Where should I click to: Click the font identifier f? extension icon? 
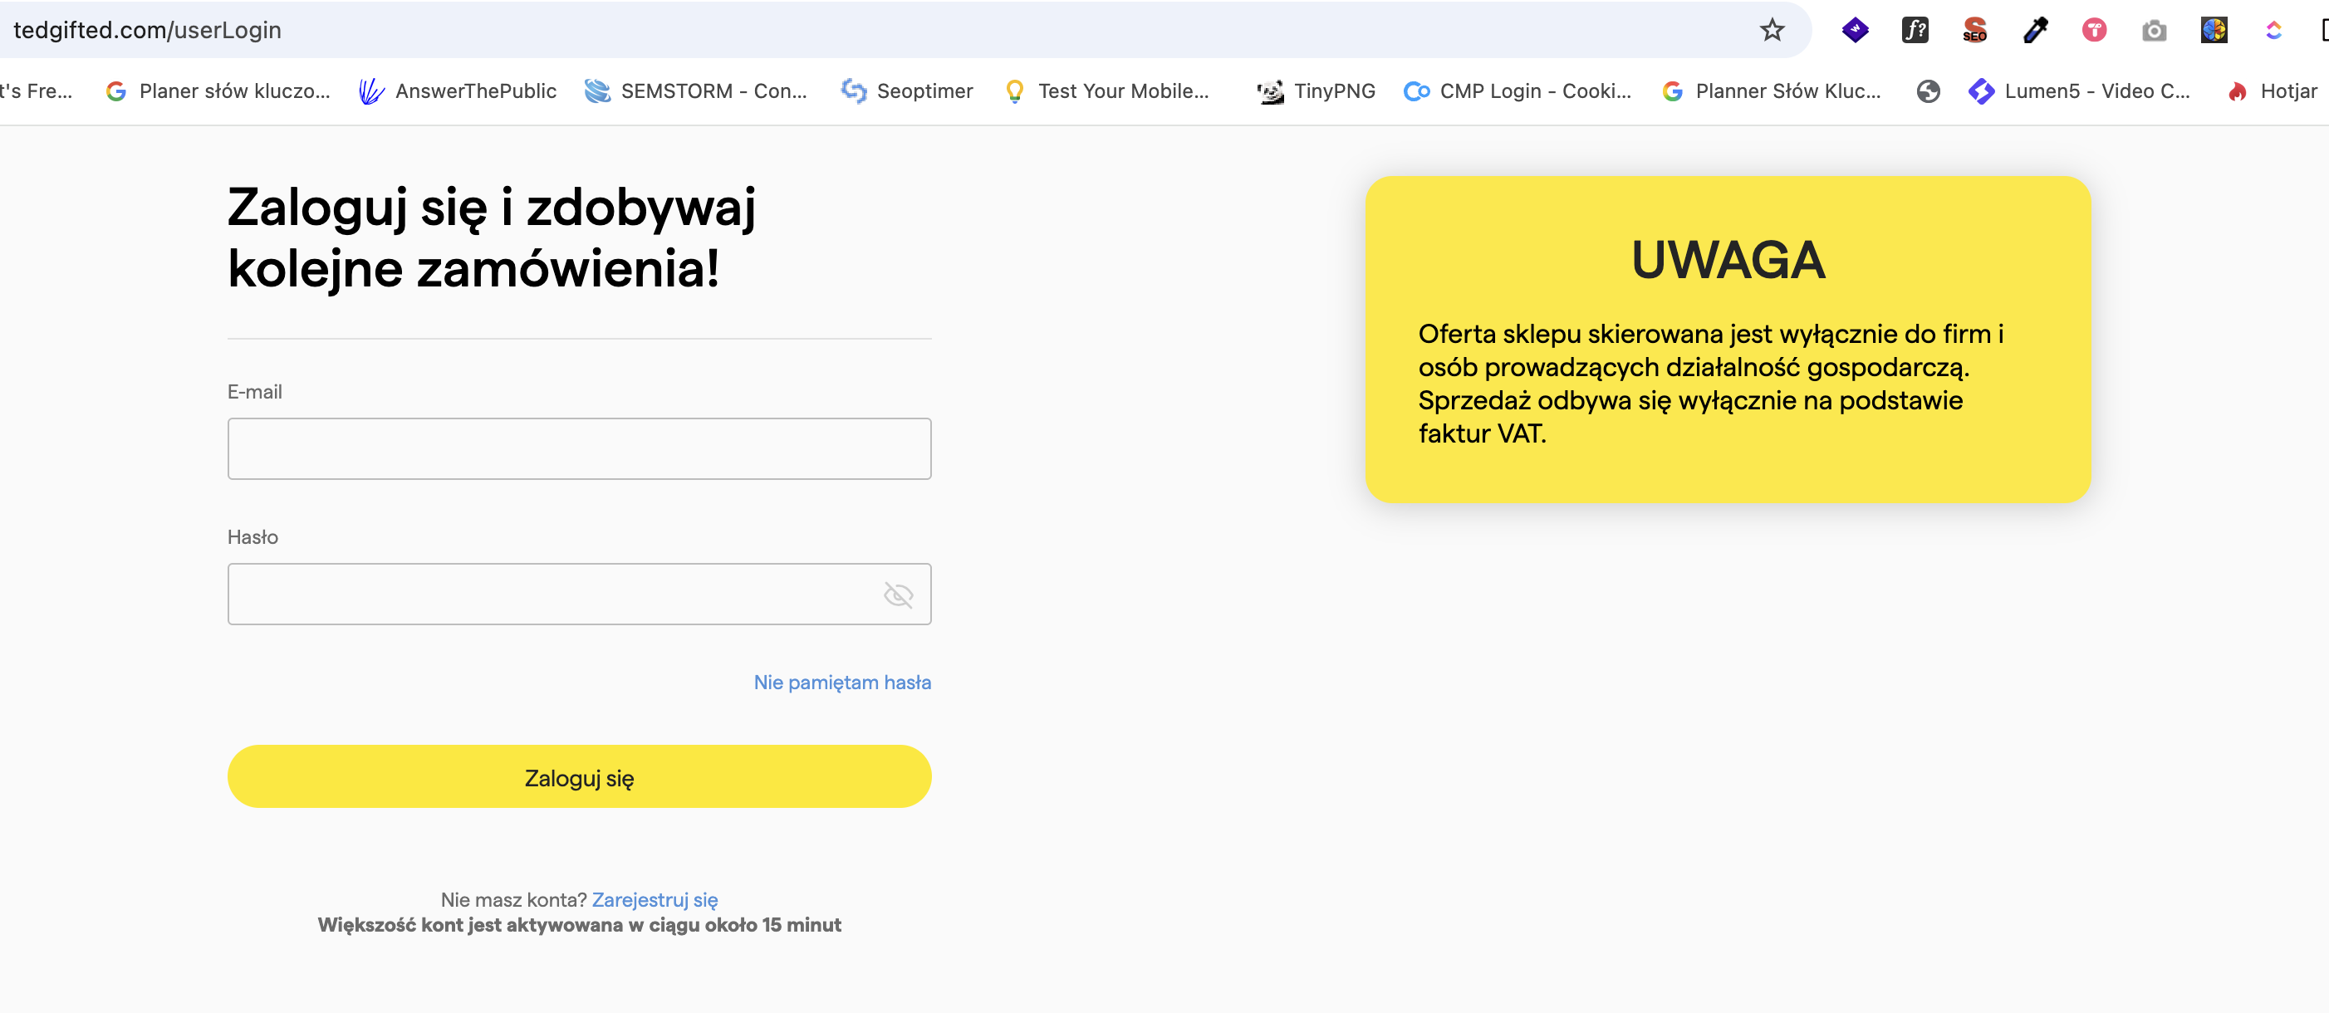(1915, 30)
